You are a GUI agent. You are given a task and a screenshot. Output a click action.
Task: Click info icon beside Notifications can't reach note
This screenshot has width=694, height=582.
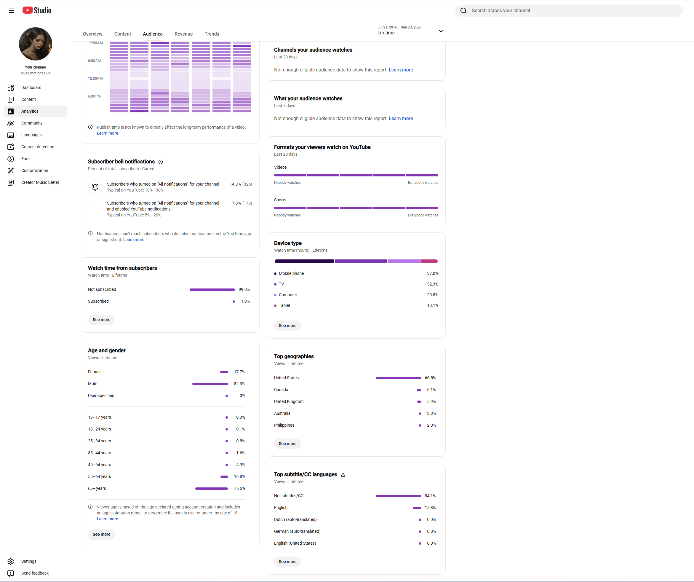(90, 233)
